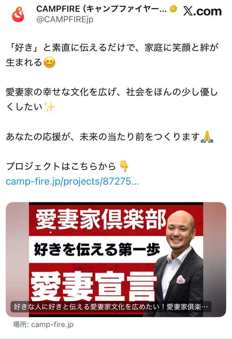The width and height of the screenshot is (232, 339).
Task: Click the text プロジェクトはこちらから
Action: click(61, 166)
